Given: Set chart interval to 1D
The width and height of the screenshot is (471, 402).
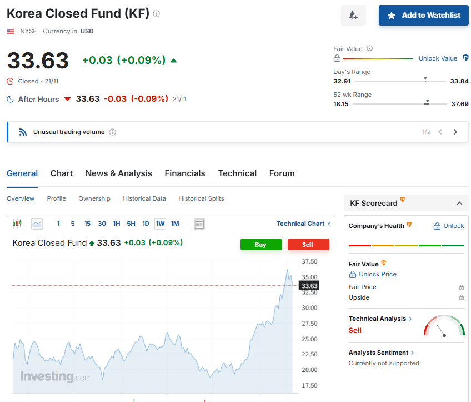Looking at the screenshot, I should 146,224.
